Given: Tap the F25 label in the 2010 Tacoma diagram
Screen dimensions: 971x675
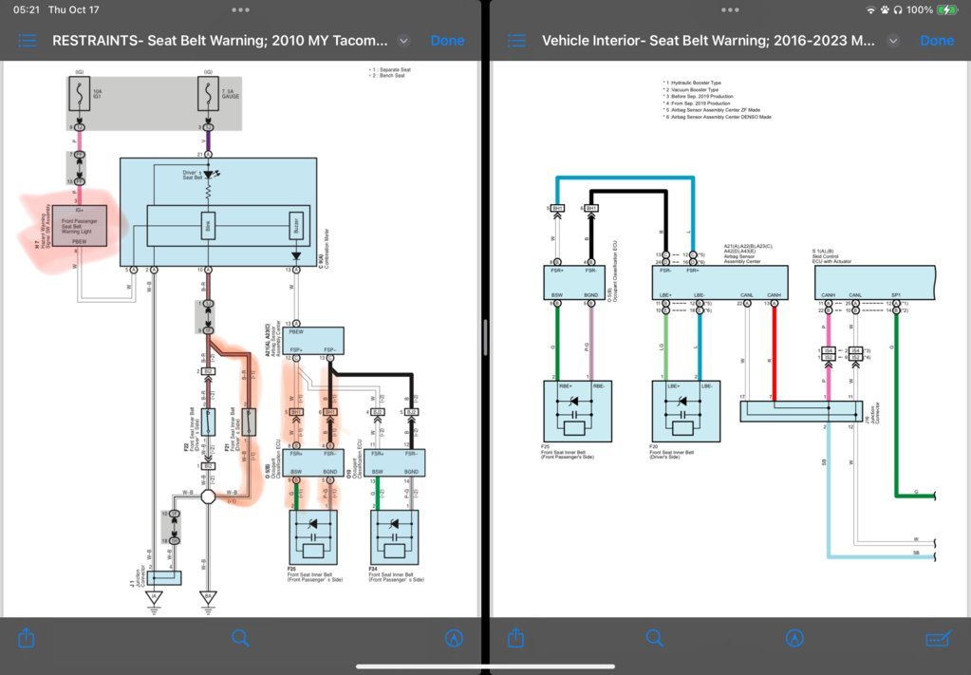Looking at the screenshot, I should (291, 569).
